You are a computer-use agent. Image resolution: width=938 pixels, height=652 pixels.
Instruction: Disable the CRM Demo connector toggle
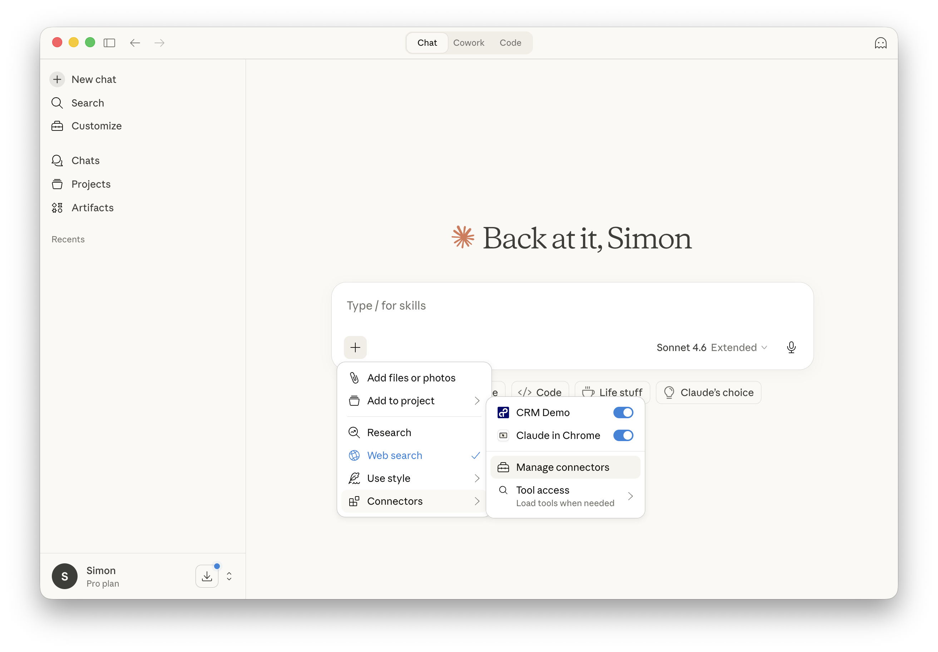[x=623, y=413]
